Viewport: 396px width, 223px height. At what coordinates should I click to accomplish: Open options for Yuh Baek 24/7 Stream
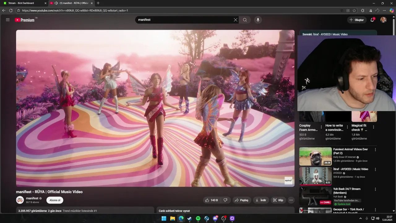(x=375, y=189)
